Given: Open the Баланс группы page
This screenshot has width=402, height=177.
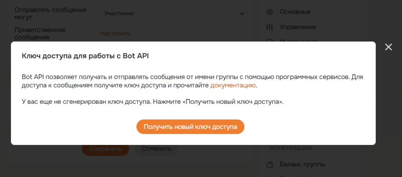Looking at the screenshot, I should coord(302,164).
